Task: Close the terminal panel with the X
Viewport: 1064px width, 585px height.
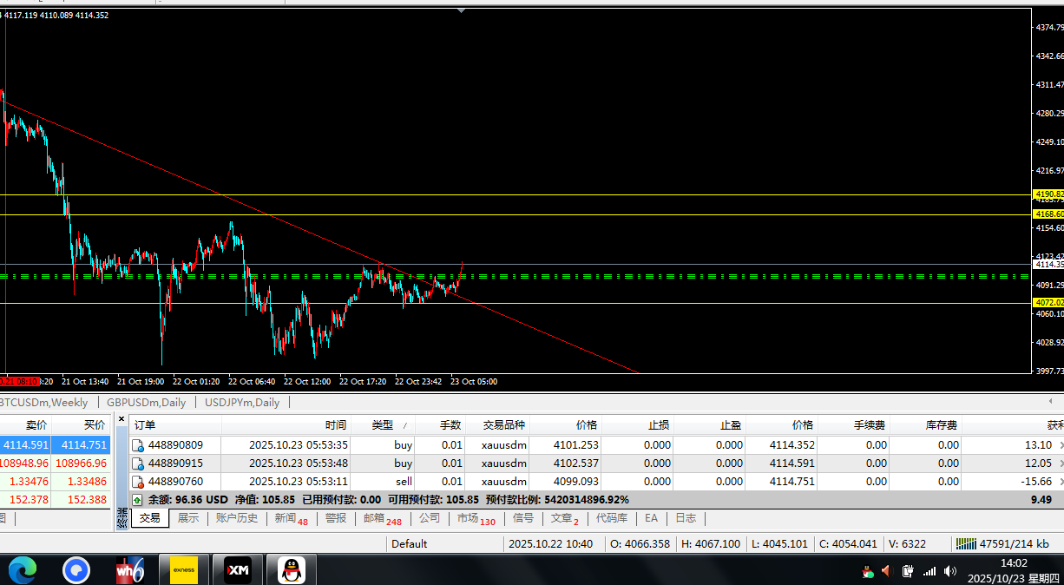Action: 122,420
